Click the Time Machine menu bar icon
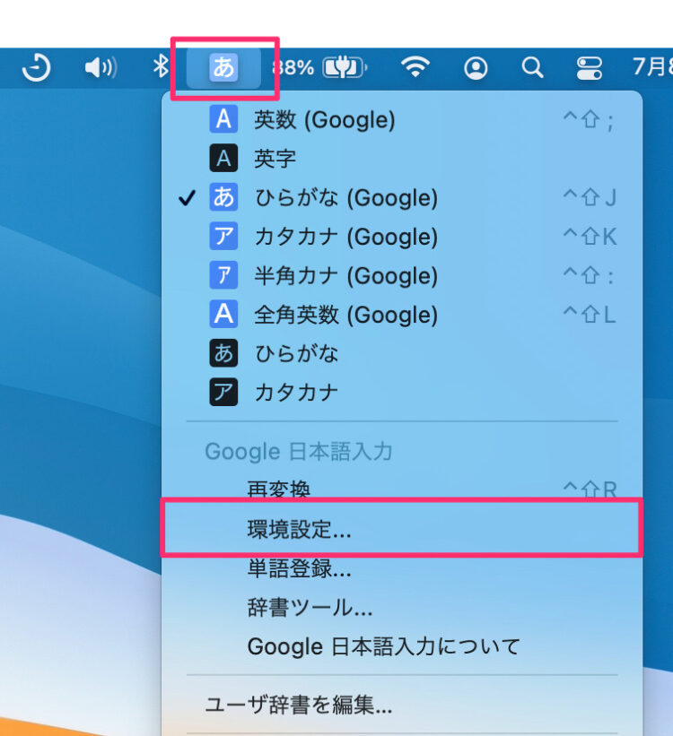The height and width of the screenshot is (736, 673). [x=36, y=68]
